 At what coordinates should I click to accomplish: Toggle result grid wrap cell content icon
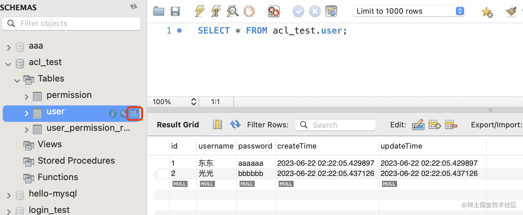tap(217, 125)
